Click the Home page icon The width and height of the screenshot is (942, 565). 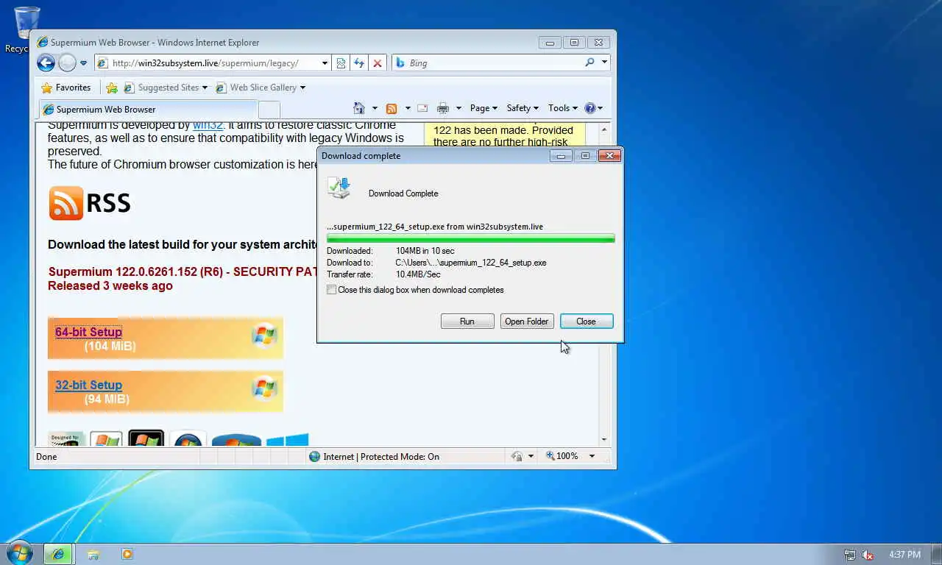pyautogui.click(x=359, y=108)
